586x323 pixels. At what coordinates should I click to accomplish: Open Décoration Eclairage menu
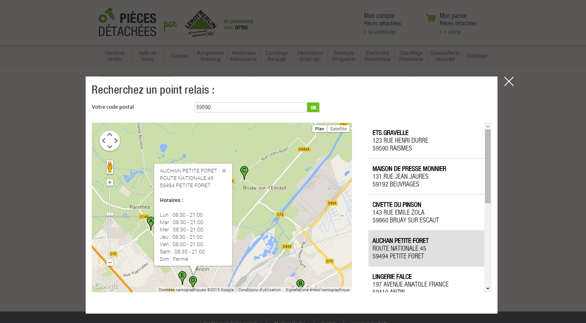(x=310, y=56)
